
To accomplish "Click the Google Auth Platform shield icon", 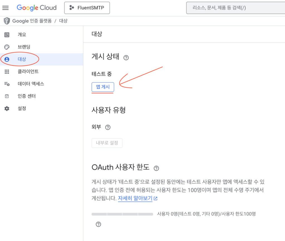I will 7,21.
